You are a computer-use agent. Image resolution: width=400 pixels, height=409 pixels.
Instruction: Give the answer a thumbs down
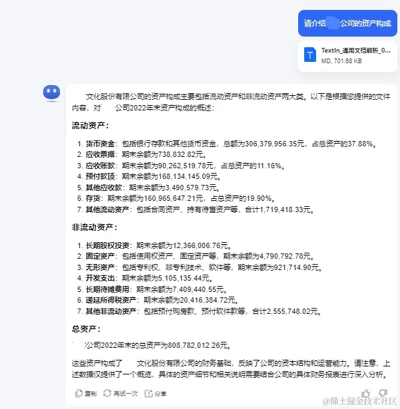383,393
